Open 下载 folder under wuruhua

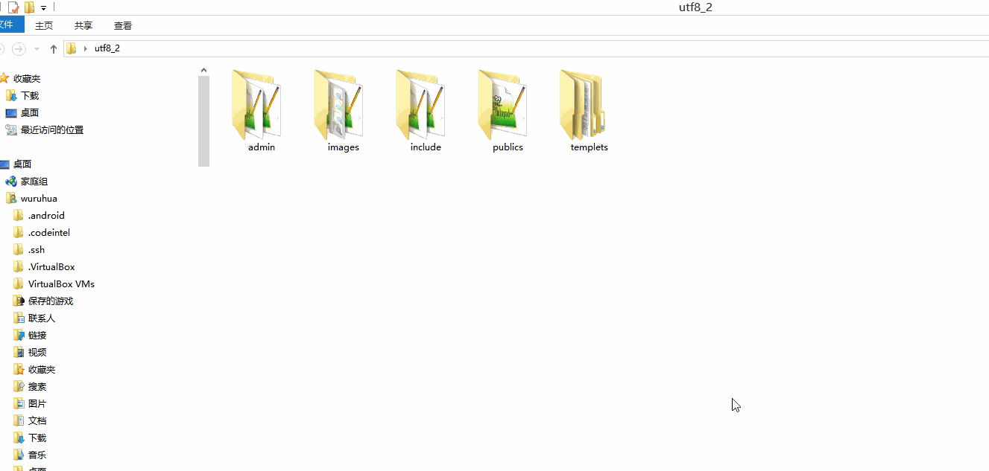[x=37, y=438]
